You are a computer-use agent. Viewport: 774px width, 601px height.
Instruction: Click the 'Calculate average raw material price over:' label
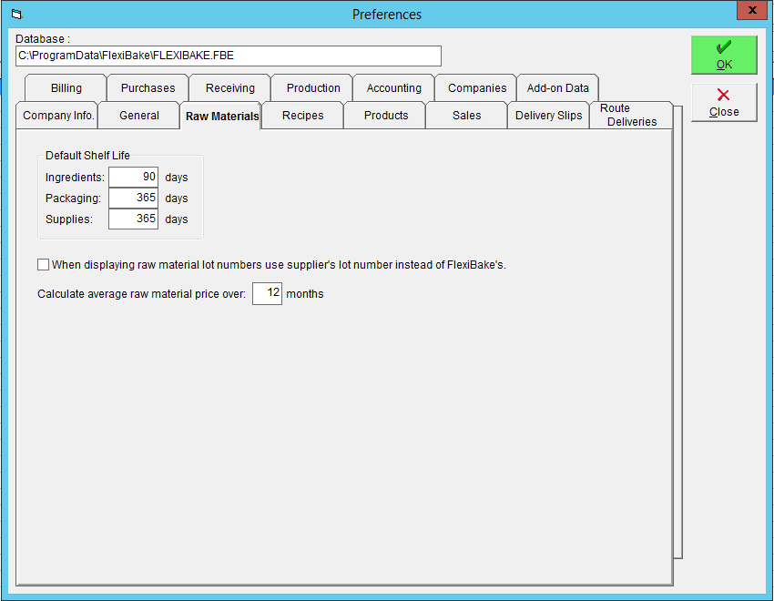coord(142,293)
